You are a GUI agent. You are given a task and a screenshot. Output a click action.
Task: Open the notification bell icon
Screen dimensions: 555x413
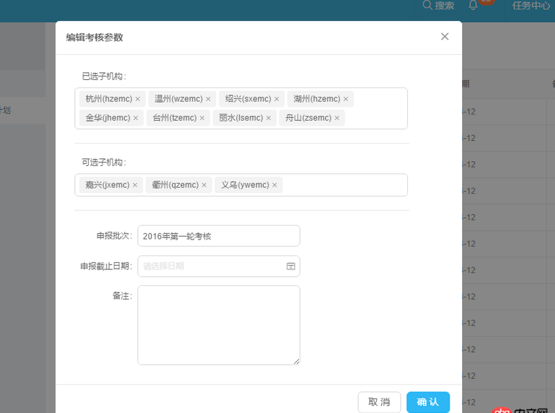pyautogui.click(x=474, y=7)
